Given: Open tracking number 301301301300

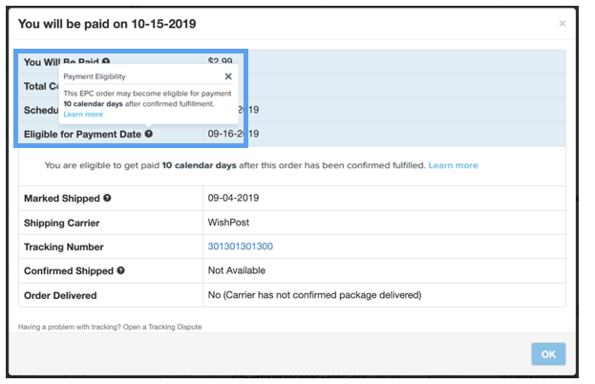Looking at the screenshot, I should pyautogui.click(x=240, y=246).
